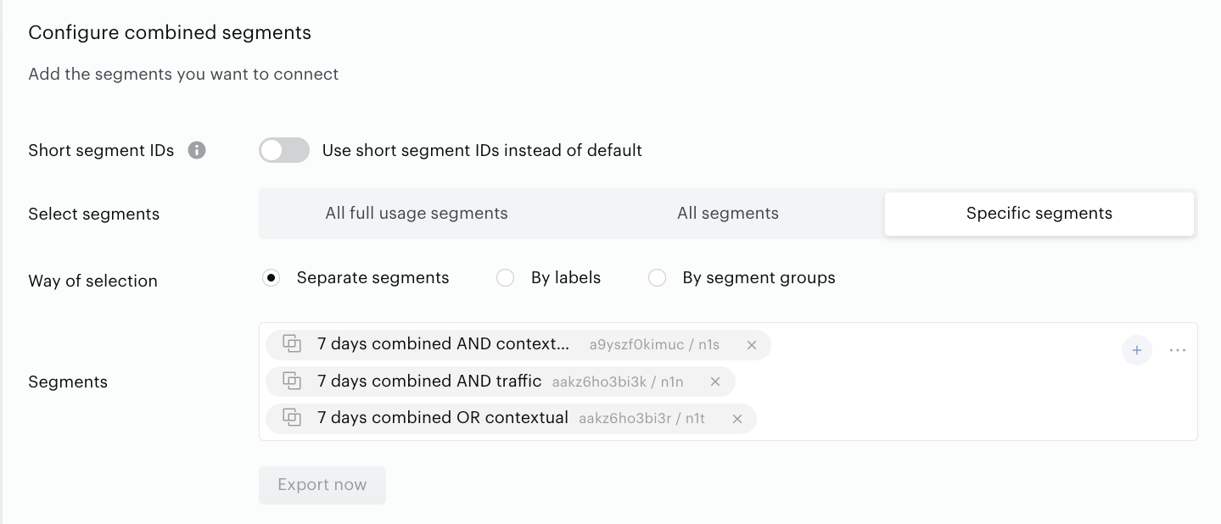Remove 7 days combined AND context segment
Image resolution: width=1221 pixels, height=524 pixels.
752,345
